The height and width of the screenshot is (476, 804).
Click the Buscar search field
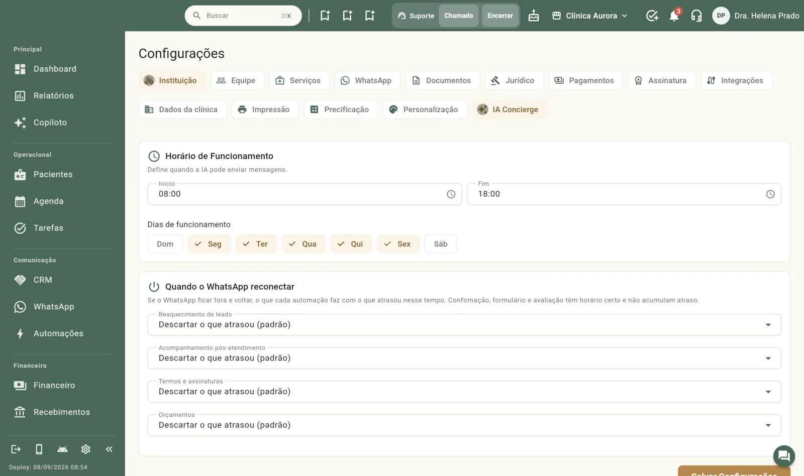(x=243, y=16)
